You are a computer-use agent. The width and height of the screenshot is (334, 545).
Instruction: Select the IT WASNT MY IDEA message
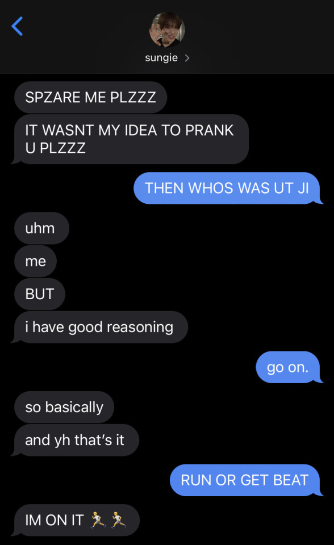pyautogui.click(x=131, y=139)
